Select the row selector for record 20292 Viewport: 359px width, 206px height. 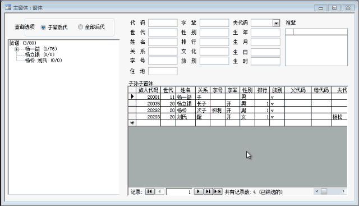pos(132,110)
